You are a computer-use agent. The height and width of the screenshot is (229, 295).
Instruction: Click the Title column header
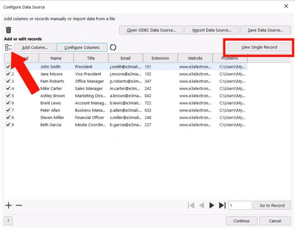click(91, 58)
